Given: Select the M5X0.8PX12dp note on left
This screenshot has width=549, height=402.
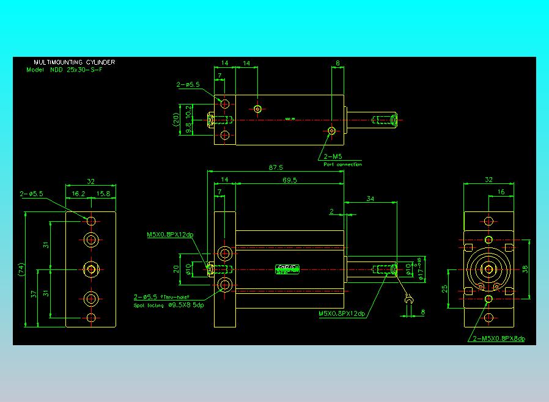Looking at the screenshot, I should click(170, 235).
